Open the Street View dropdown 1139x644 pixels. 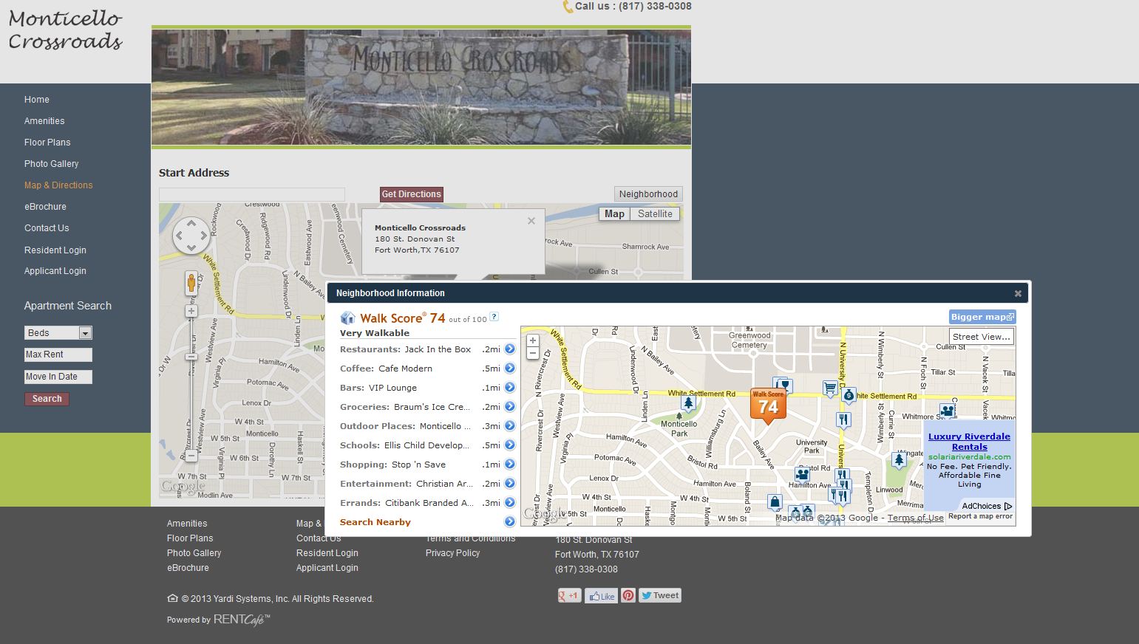981,337
